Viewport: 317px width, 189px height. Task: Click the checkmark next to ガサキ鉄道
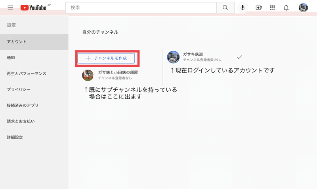pyautogui.click(x=240, y=57)
